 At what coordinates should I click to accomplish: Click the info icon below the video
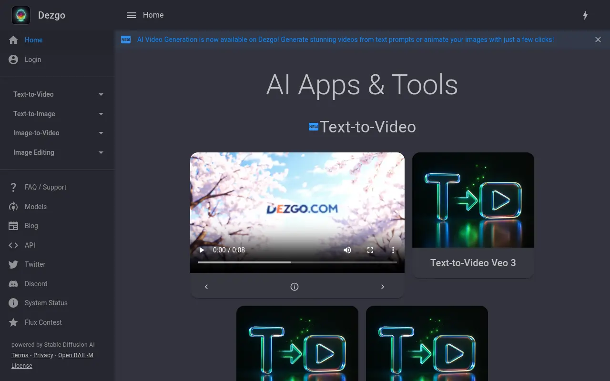[x=294, y=286]
